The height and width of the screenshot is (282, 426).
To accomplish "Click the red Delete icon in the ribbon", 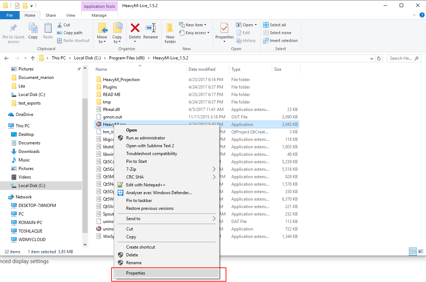I will 135,28.
